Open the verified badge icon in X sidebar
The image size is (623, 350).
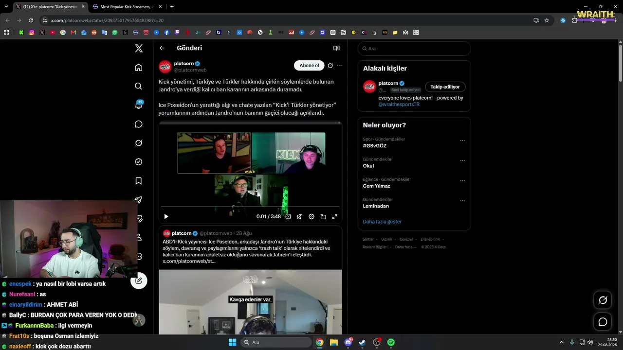pos(139,162)
